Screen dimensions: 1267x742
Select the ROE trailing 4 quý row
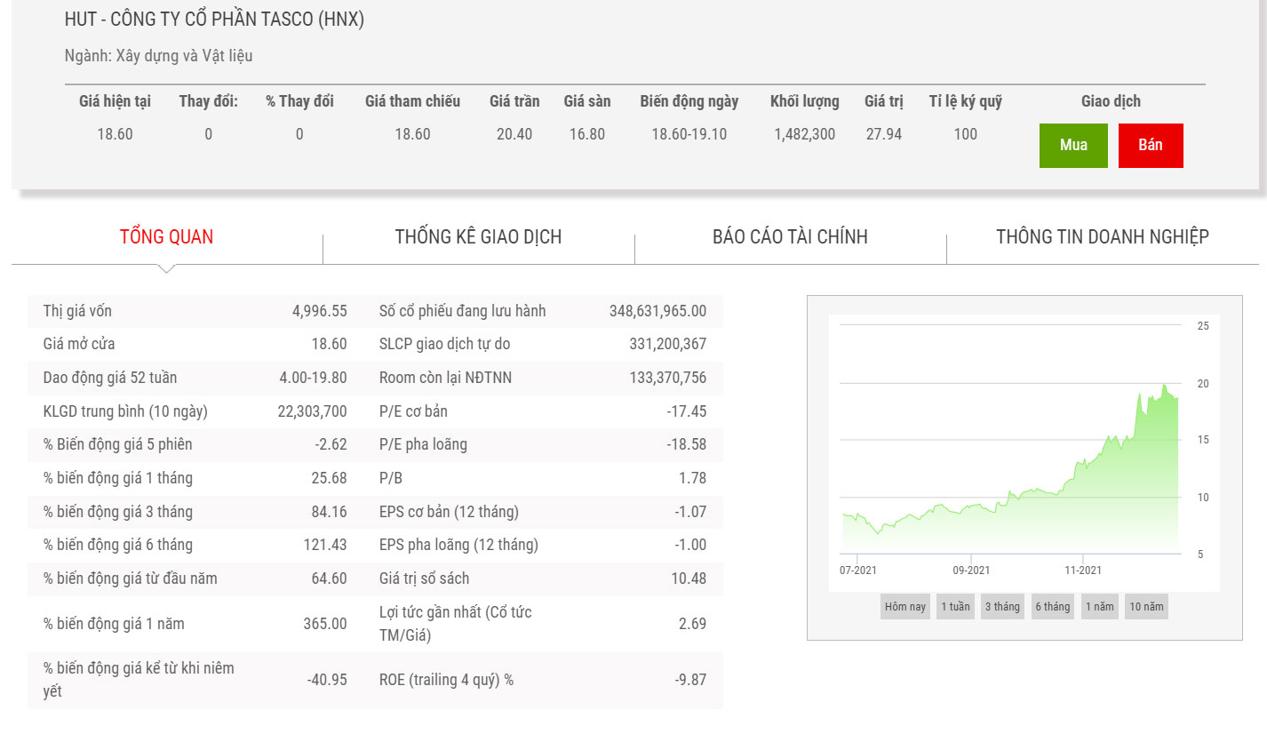542,680
